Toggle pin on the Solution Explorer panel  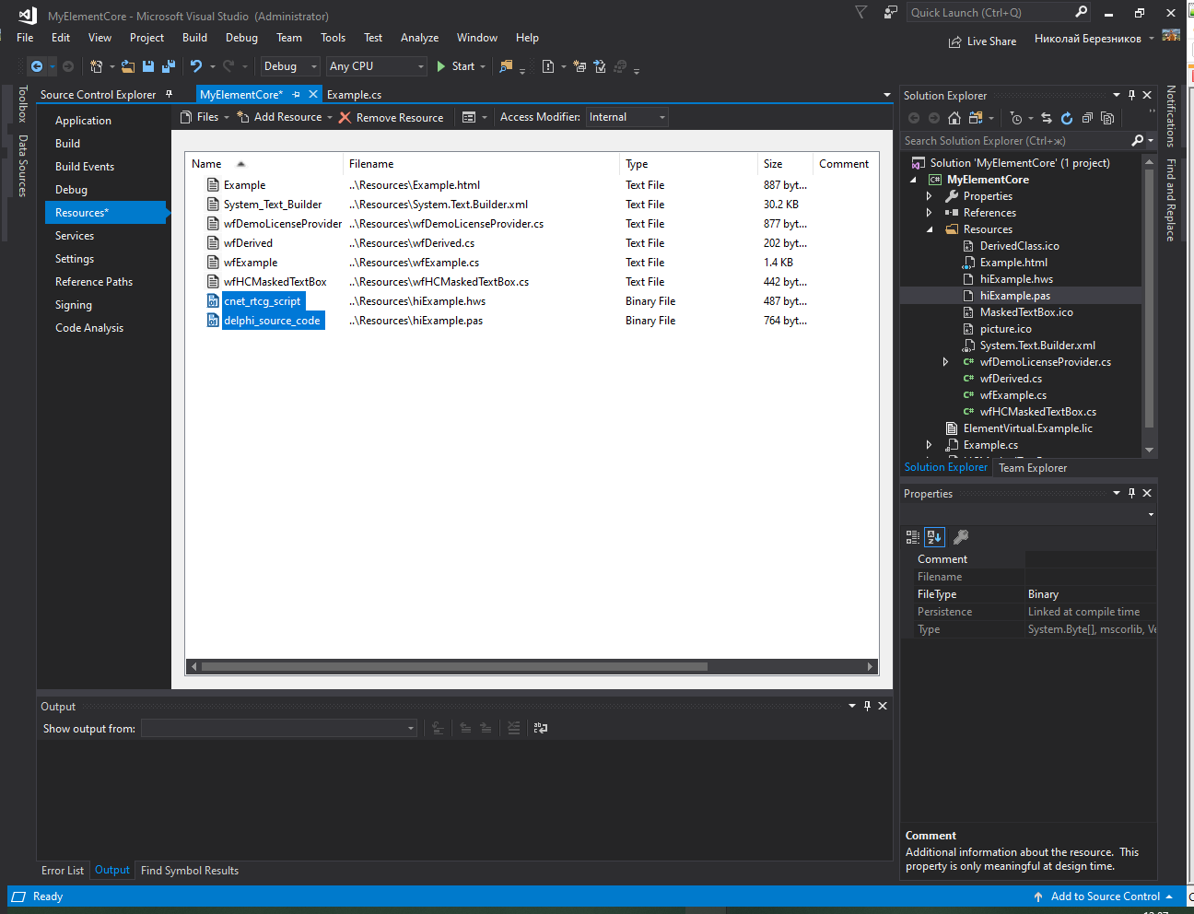point(1131,95)
